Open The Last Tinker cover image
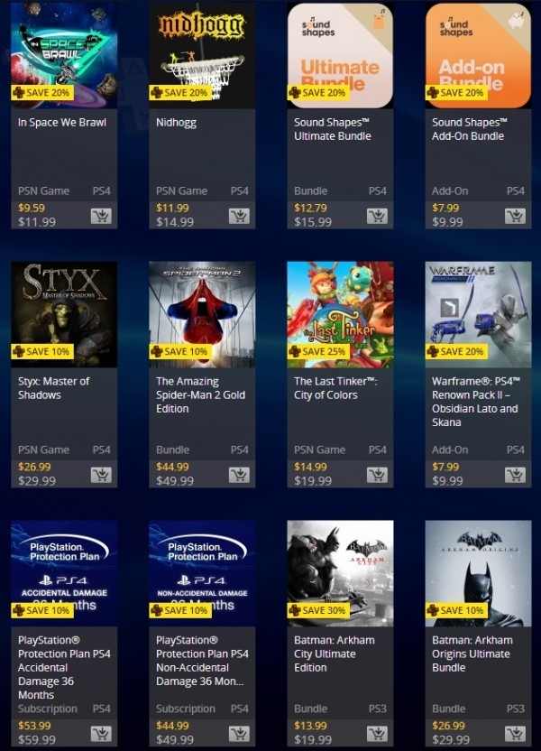Image resolution: width=541 pixels, height=751 pixels. (340, 315)
